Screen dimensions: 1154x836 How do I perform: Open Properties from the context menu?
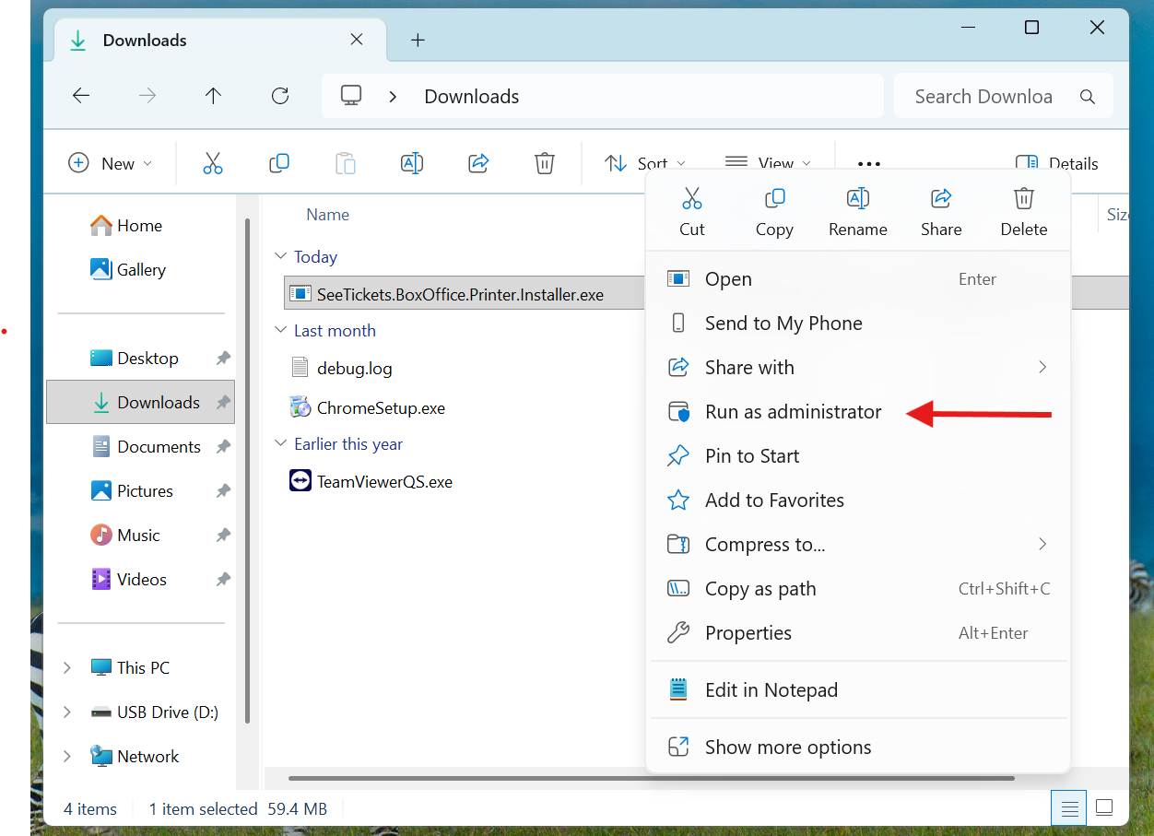tap(748, 633)
